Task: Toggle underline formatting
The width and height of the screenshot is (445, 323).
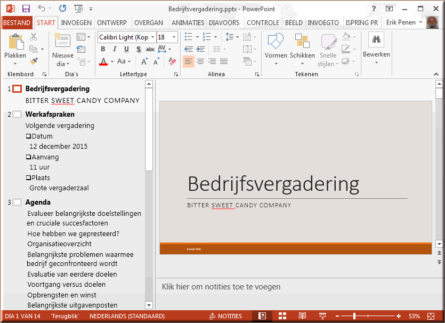Action: [x=127, y=49]
